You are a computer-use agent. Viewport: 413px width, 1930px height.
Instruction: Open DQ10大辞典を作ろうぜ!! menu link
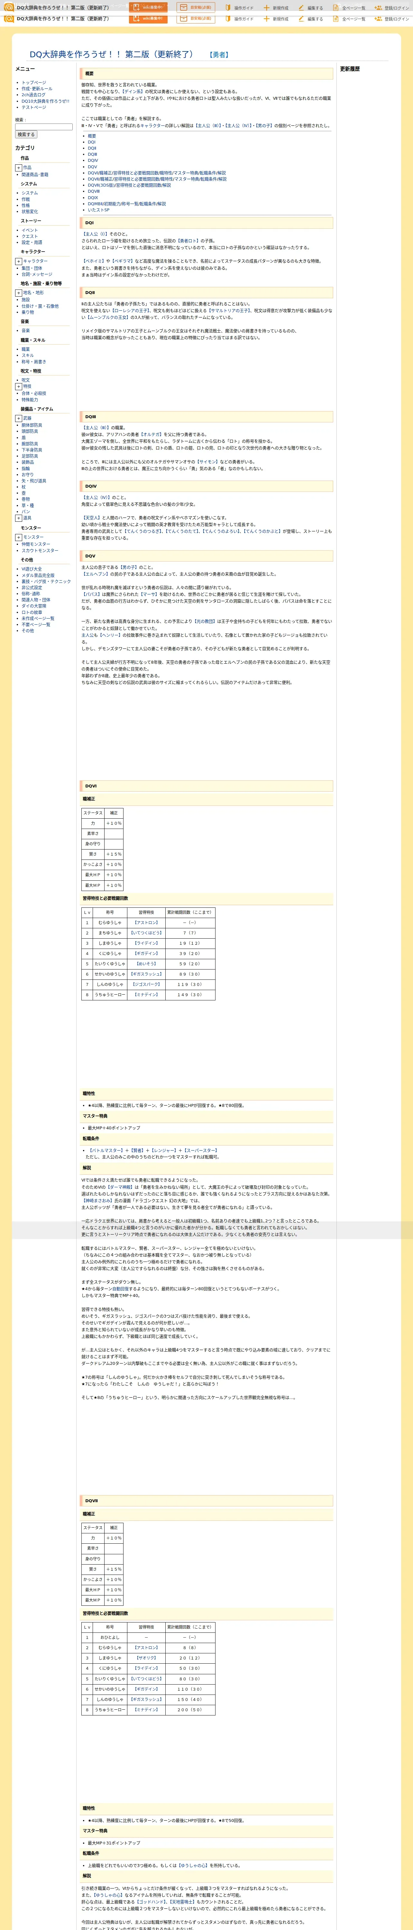tap(45, 101)
